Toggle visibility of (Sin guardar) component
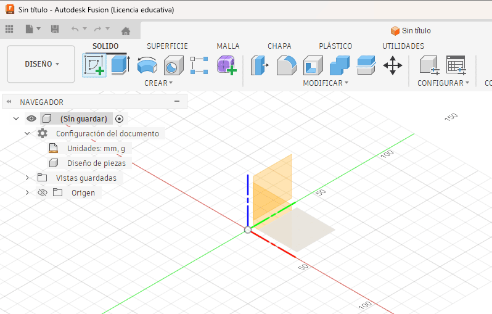Screen dimensions: 492x314 point(31,118)
